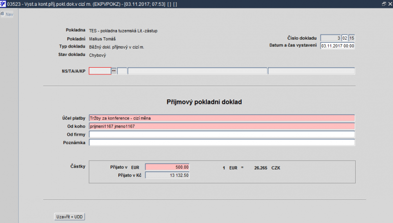Select the small field after the ellipsis button

click(x=122, y=71)
